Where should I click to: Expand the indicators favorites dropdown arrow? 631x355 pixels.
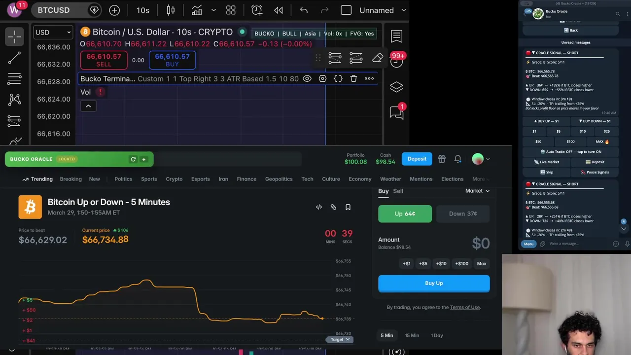click(x=213, y=10)
